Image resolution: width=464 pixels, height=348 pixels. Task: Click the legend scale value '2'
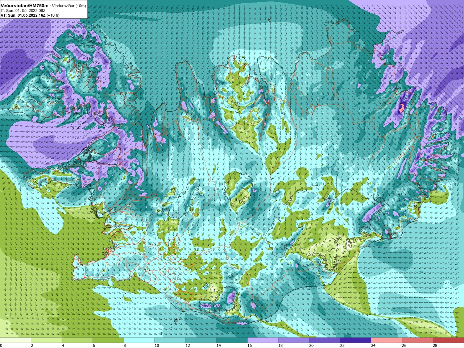click(32, 345)
